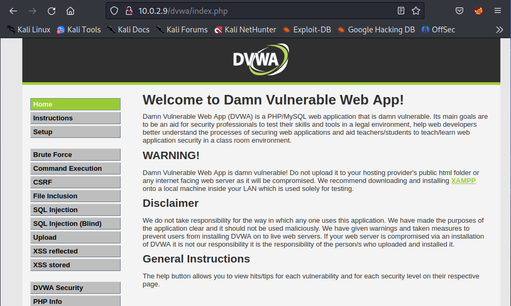
Task: Open the Brute Force page
Action: click(75, 154)
